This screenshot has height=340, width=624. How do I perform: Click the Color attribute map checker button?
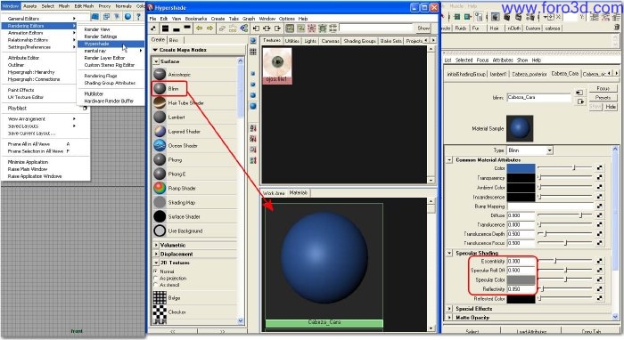coord(599,168)
